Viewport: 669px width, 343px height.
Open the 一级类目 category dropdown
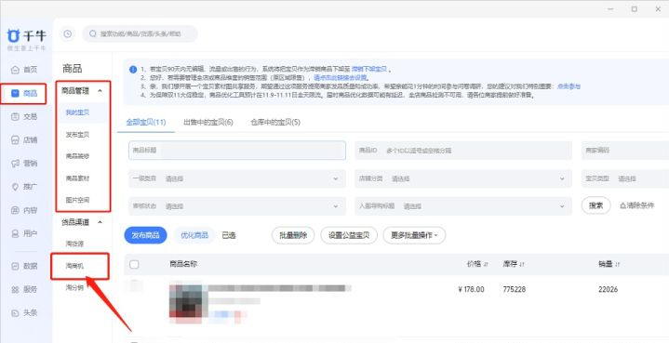click(237, 179)
